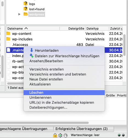
Task: Click the green activity indicator light
Action: (119, 135)
